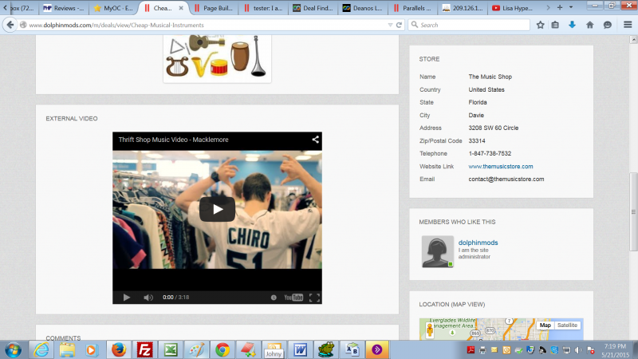Open the YouTube logo in the player
This screenshot has width=638, height=359.
(293, 298)
